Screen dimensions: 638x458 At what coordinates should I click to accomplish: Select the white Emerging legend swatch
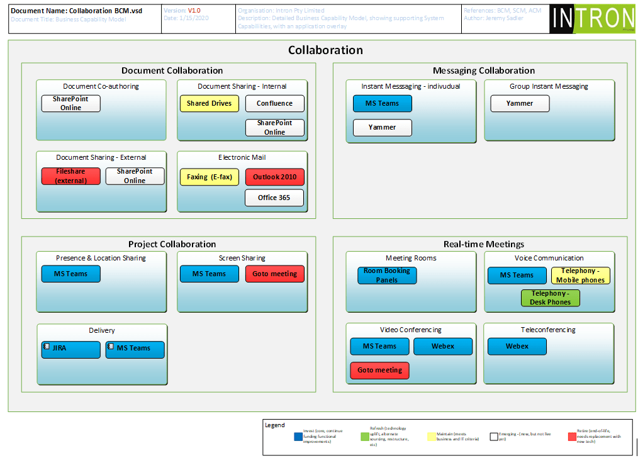pos(495,436)
